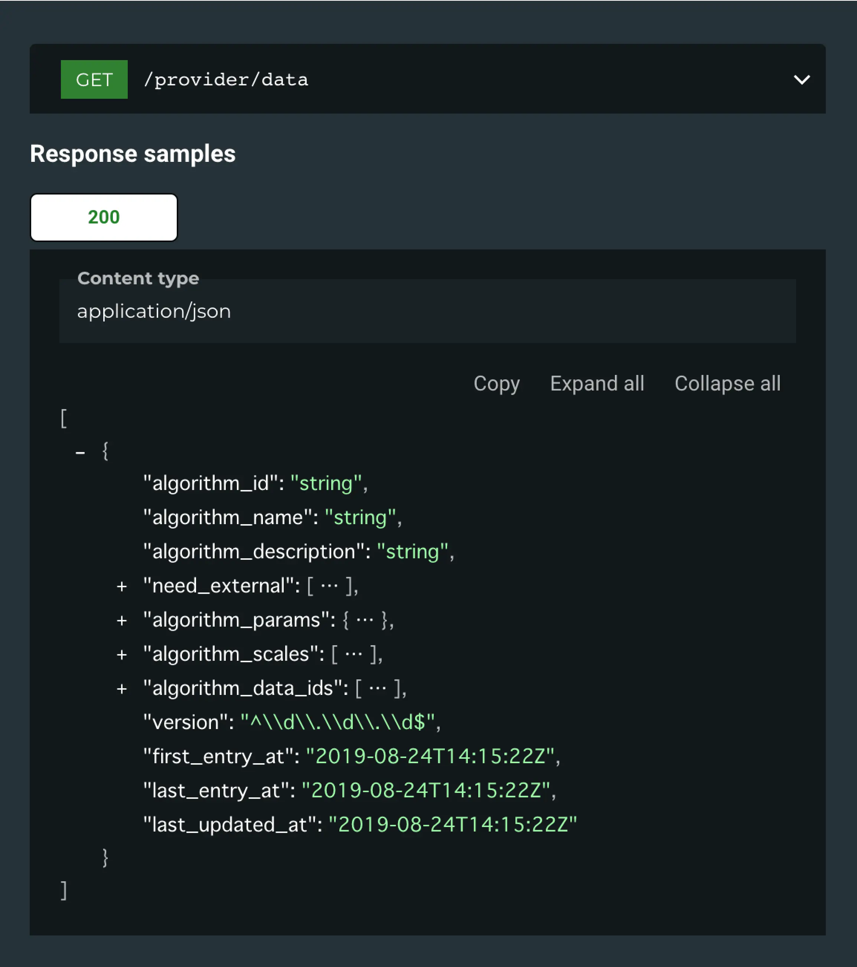Expand the algorithm_scales array
The image size is (857, 967).
[122, 655]
